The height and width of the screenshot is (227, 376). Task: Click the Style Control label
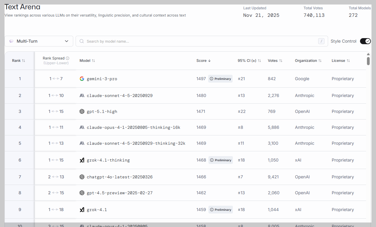(x=343, y=41)
